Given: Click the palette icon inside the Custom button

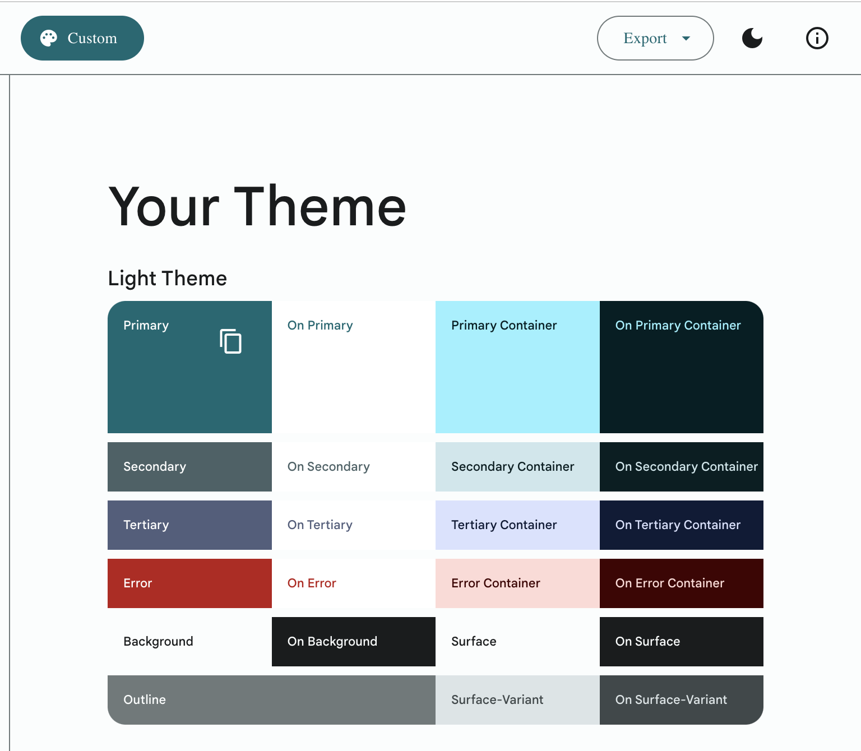Looking at the screenshot, I should (x=48, y=38).
